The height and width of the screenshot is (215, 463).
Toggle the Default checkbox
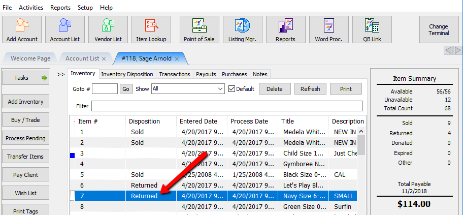232,89
